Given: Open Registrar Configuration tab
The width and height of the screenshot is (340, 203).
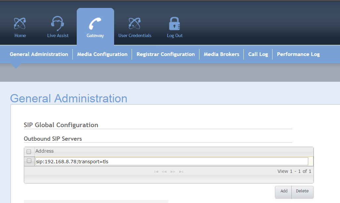Looking at the screenshot, I should click(166, 54).
